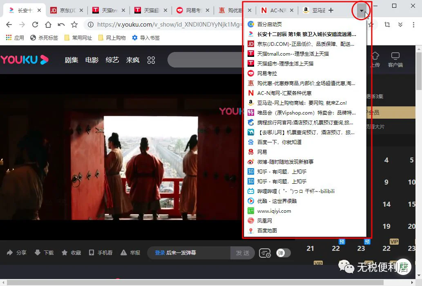
Task: Click the forward navigation arrow
Action: 22,25
